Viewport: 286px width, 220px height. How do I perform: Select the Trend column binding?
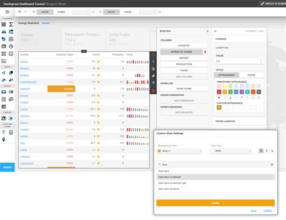pyautogui.click(x=184, y=71)
